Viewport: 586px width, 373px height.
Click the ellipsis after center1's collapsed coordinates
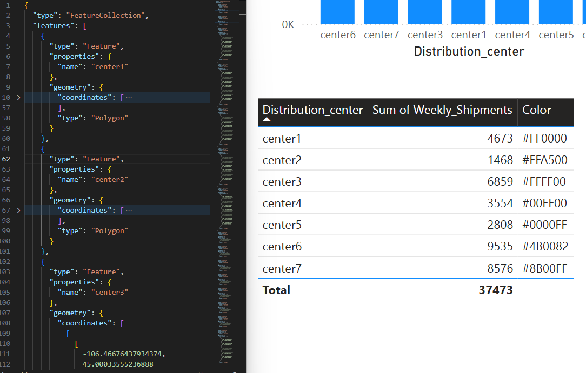pyautogui.click(x=129, y=98)
